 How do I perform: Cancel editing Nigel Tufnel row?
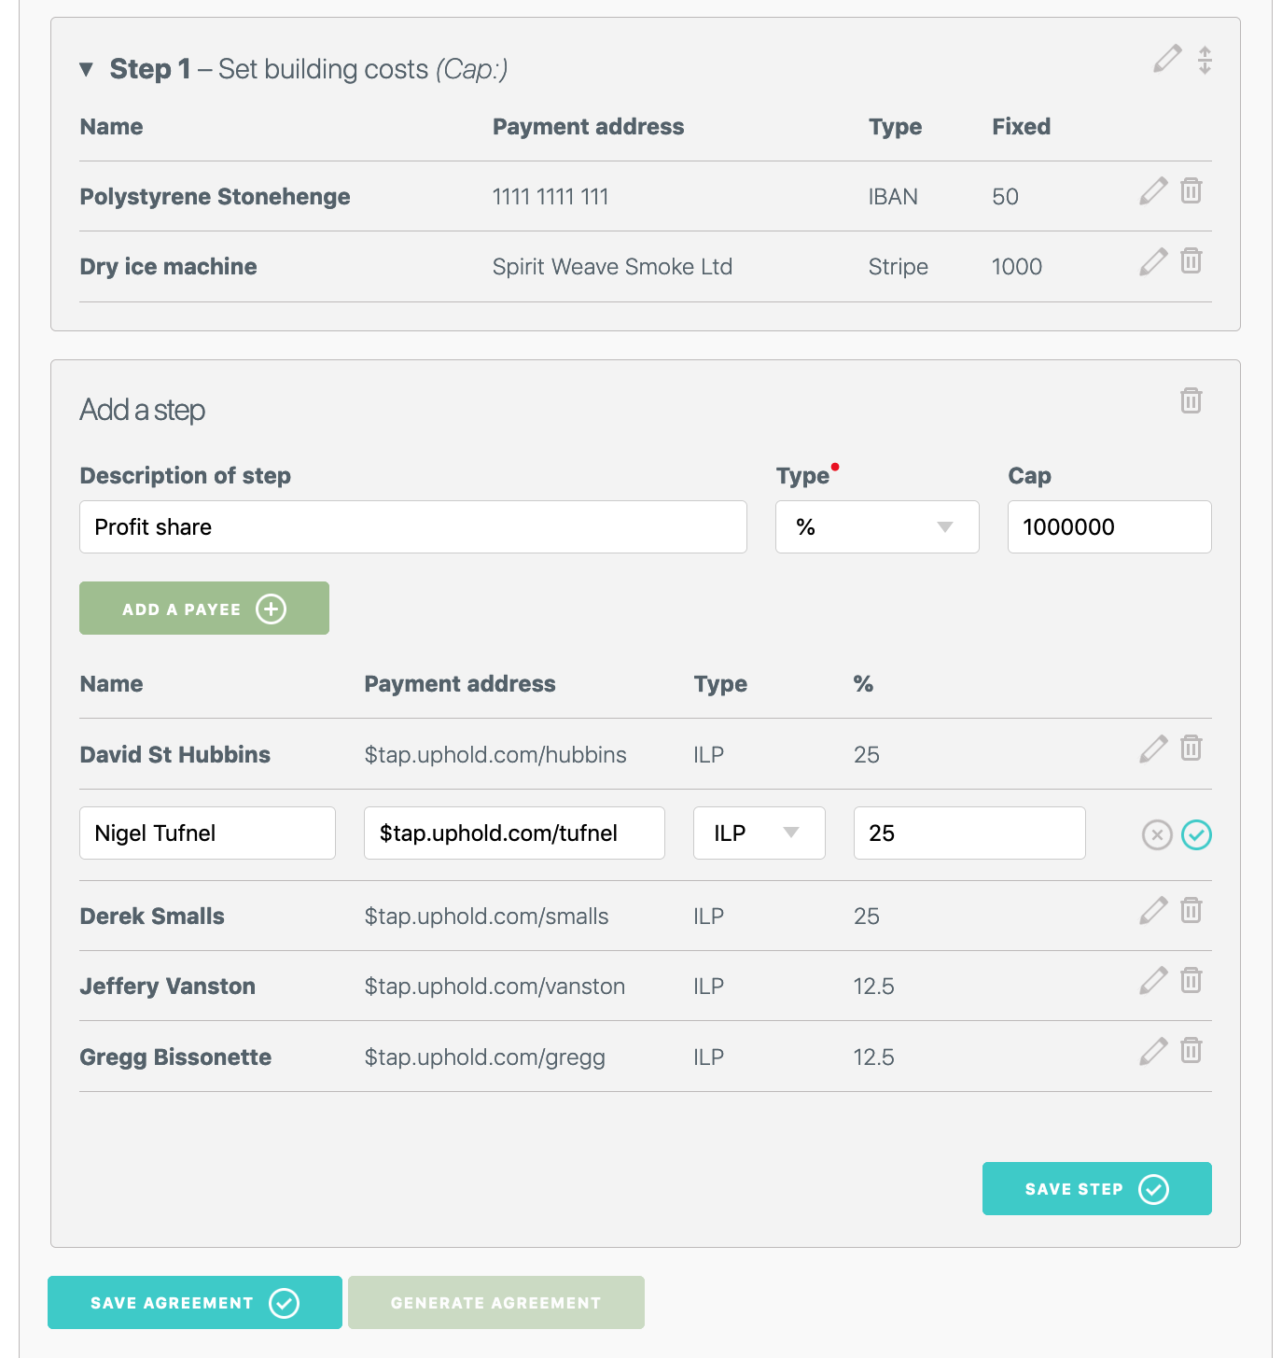pos(1157,834)
